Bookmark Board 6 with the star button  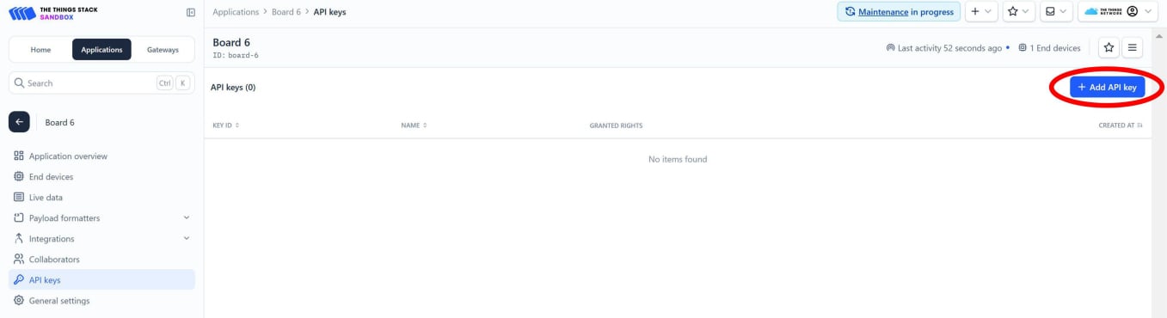(1109, 48)
